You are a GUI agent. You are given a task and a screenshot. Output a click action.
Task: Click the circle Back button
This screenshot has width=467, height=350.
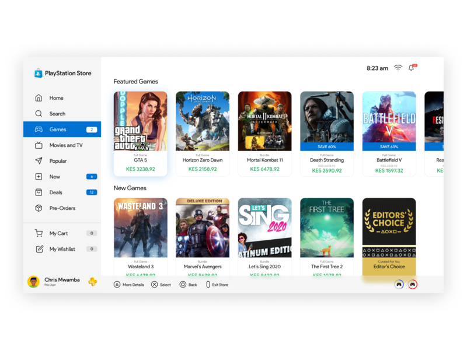188,285
